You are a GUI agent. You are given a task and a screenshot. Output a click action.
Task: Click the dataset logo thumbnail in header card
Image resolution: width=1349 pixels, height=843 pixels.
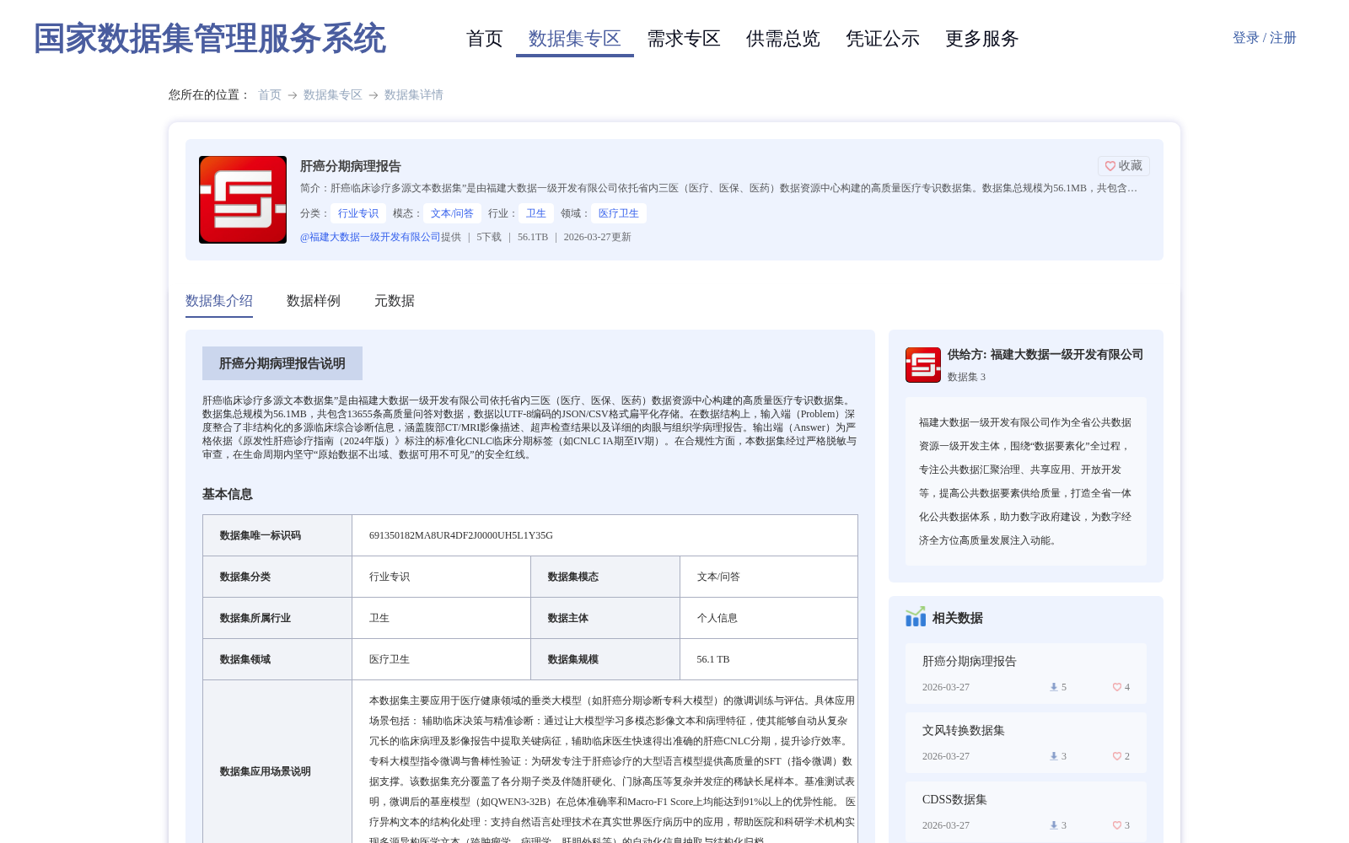(x=243, y=200)
